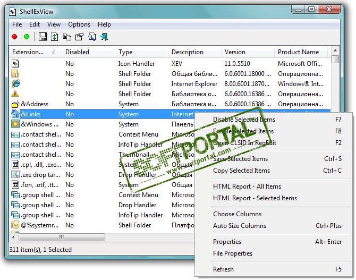Screen dimensions: 356x280
Task: Click the 'Microsoft Offi...' product name cell
Action: (x=300, y=64)
